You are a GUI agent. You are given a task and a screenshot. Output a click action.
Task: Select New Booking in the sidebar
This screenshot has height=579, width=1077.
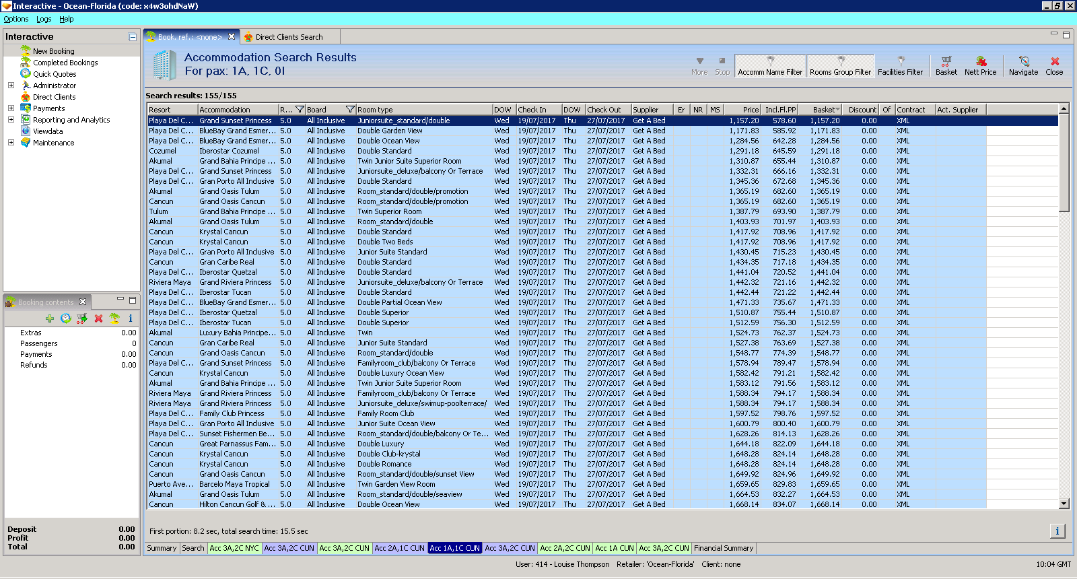[x=54, y=51]
